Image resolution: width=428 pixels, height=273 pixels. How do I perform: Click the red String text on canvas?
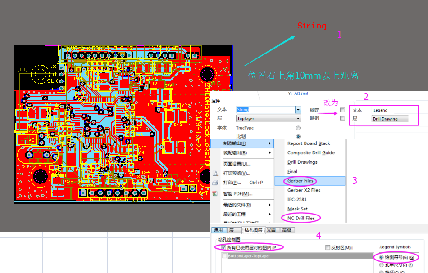pyautogui.click(x=312, y=26)
